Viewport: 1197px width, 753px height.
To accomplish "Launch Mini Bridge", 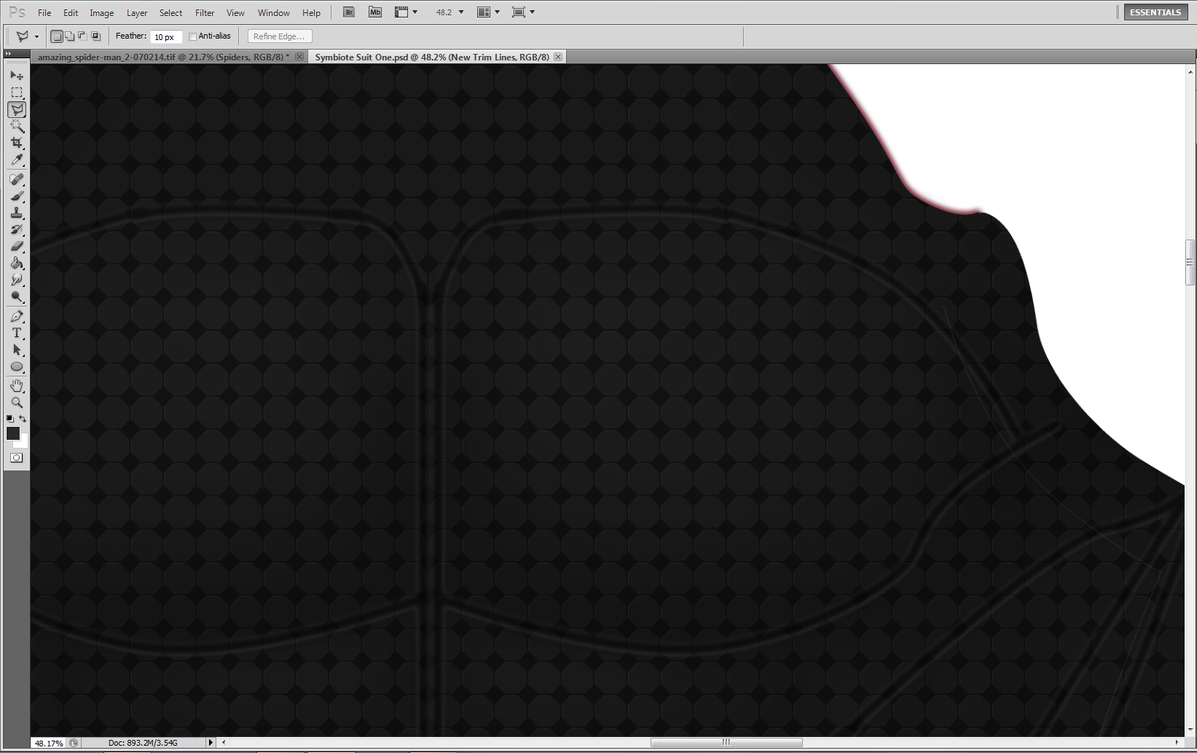I will [x=375, y=12].
